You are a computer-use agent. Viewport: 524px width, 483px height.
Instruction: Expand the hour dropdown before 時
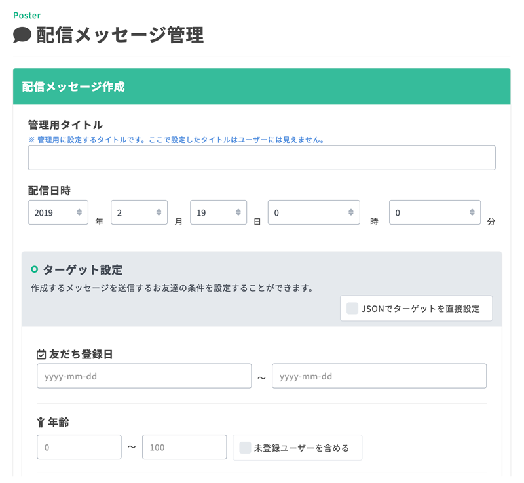pyautogui.click(x=314, y=212)
